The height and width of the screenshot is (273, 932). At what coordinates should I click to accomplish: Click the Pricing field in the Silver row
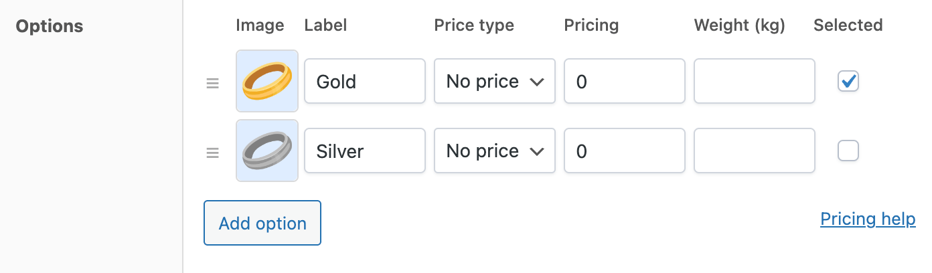click(624, 151)
